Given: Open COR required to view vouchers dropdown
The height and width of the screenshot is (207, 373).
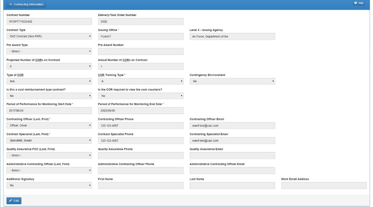Looking at the screenshot, I should pos(141,96).
